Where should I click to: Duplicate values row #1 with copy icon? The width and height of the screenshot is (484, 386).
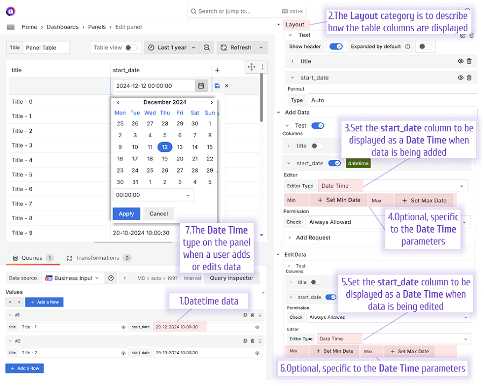point(245,315)
